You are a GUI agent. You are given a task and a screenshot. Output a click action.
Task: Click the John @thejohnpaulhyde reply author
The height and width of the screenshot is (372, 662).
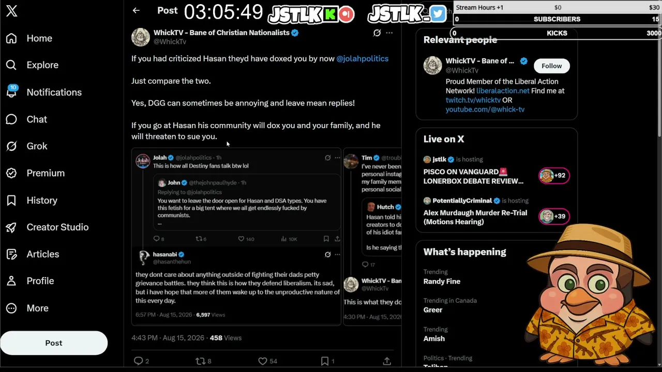(174, 182)
